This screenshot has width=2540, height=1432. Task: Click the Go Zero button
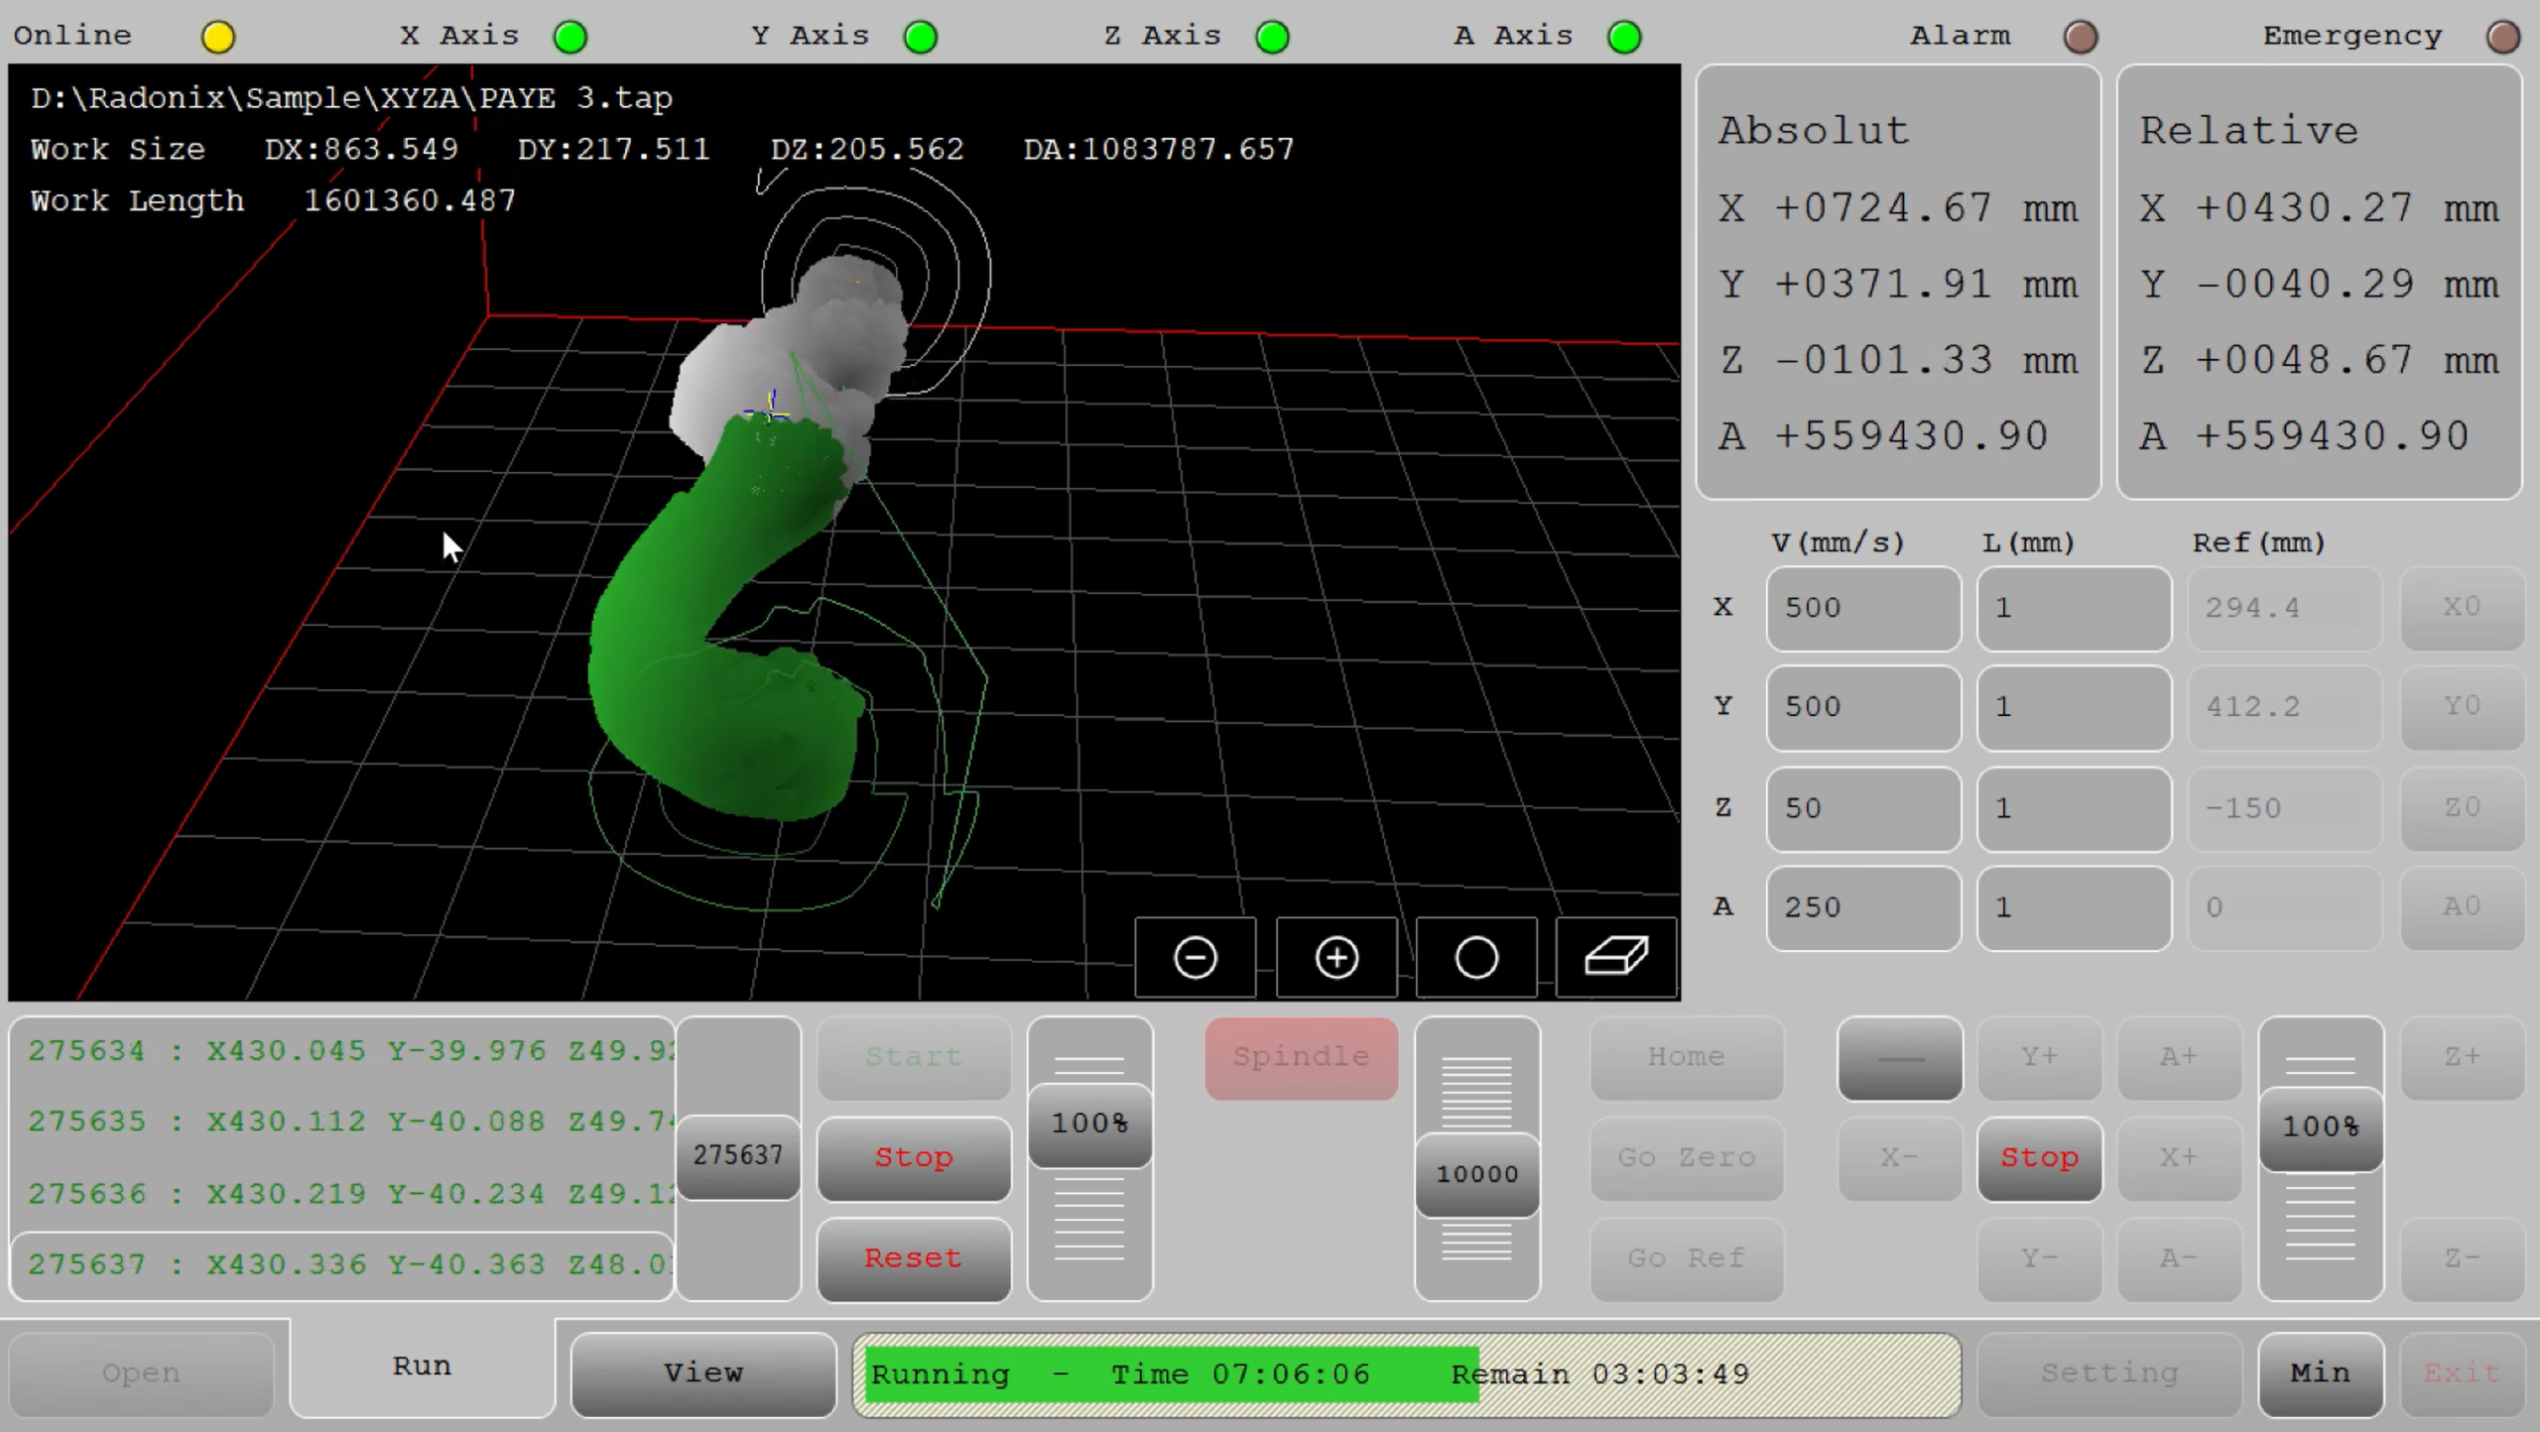(1687, 1157)
